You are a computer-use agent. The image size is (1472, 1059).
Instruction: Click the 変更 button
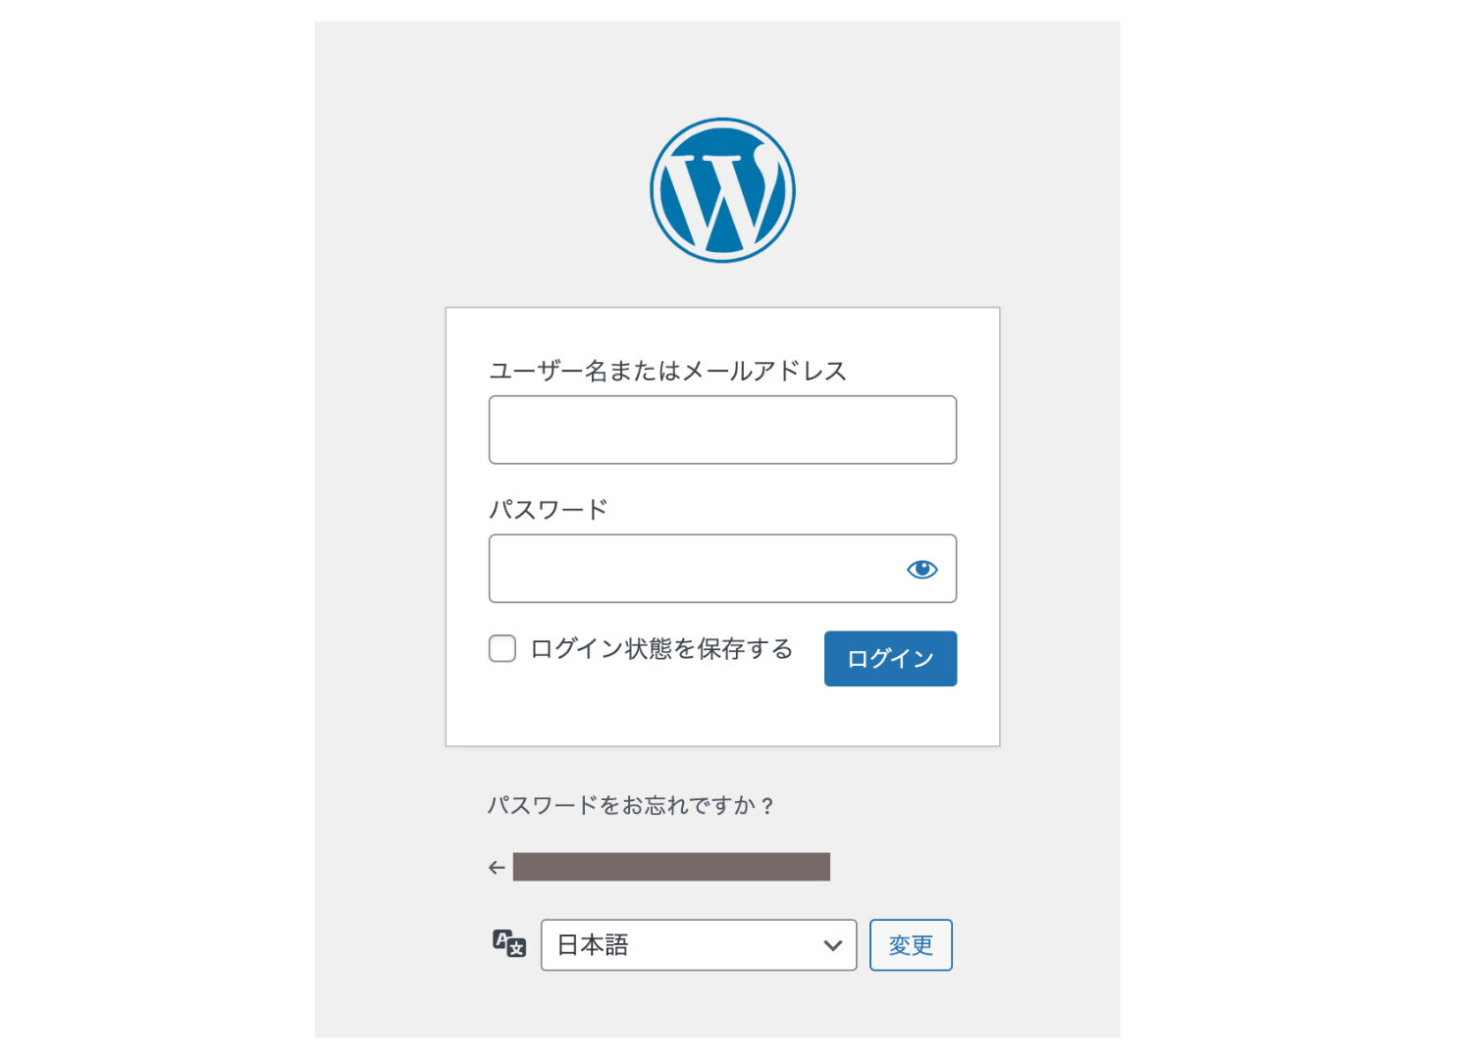pos(911,945)
